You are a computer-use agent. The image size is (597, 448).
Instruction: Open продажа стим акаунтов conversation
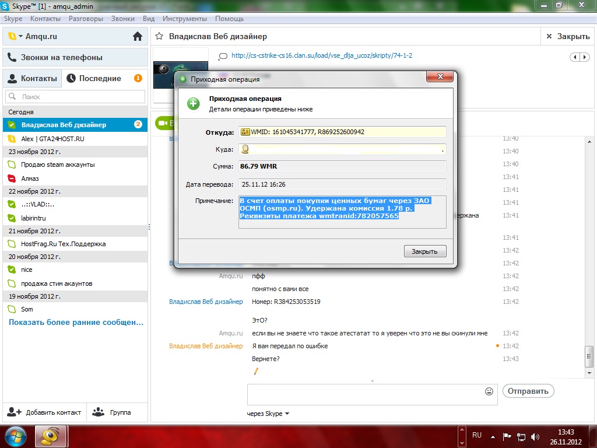point(75,283)
